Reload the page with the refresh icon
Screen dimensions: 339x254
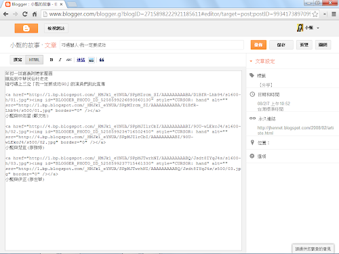point(25,14)
